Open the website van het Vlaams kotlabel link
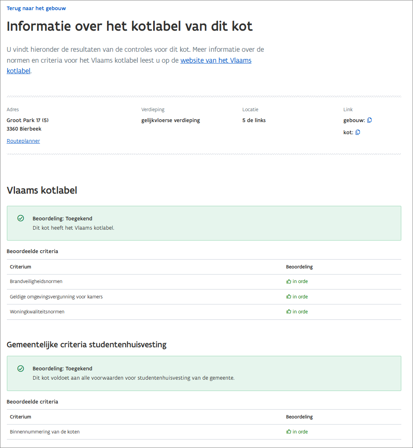413x448 pixels. click(x=216, y=61)
